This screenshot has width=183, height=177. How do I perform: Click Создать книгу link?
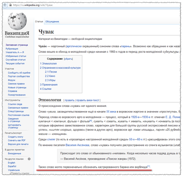[16, 137]
